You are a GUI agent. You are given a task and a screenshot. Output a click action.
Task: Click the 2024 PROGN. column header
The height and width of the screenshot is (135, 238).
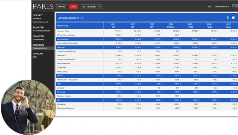point(171,26)
